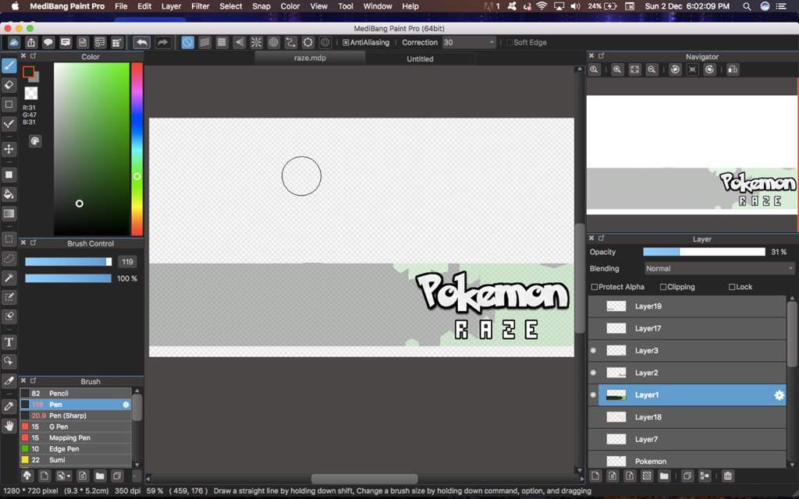Open the Pen brush settings gear

126,405
